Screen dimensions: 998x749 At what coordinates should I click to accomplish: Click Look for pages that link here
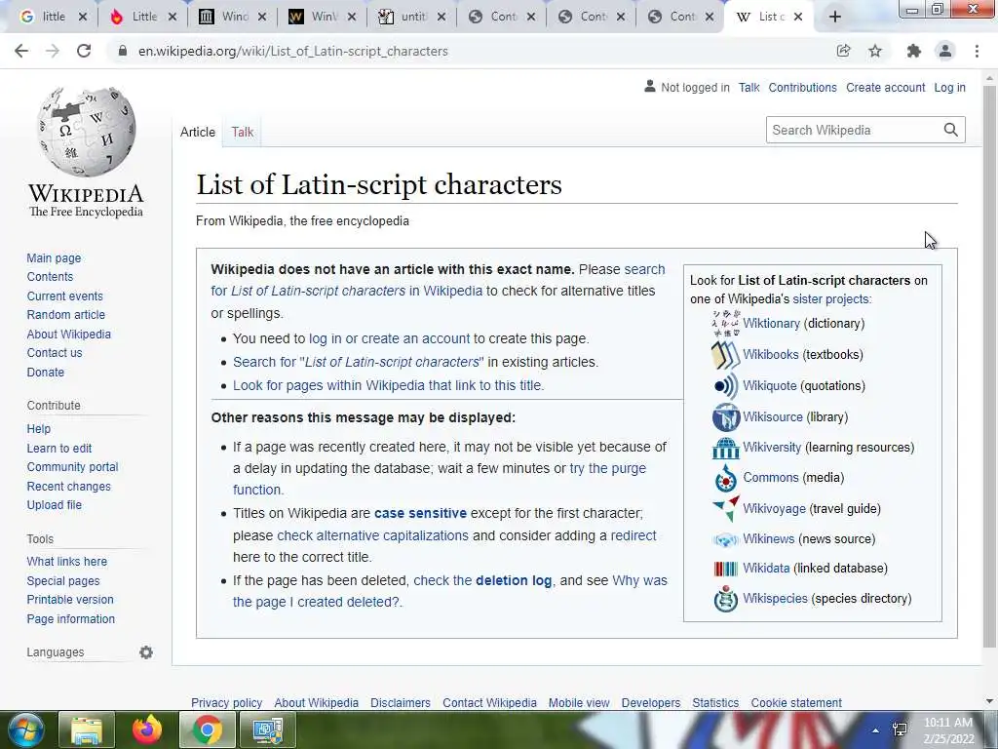[388, 385]
